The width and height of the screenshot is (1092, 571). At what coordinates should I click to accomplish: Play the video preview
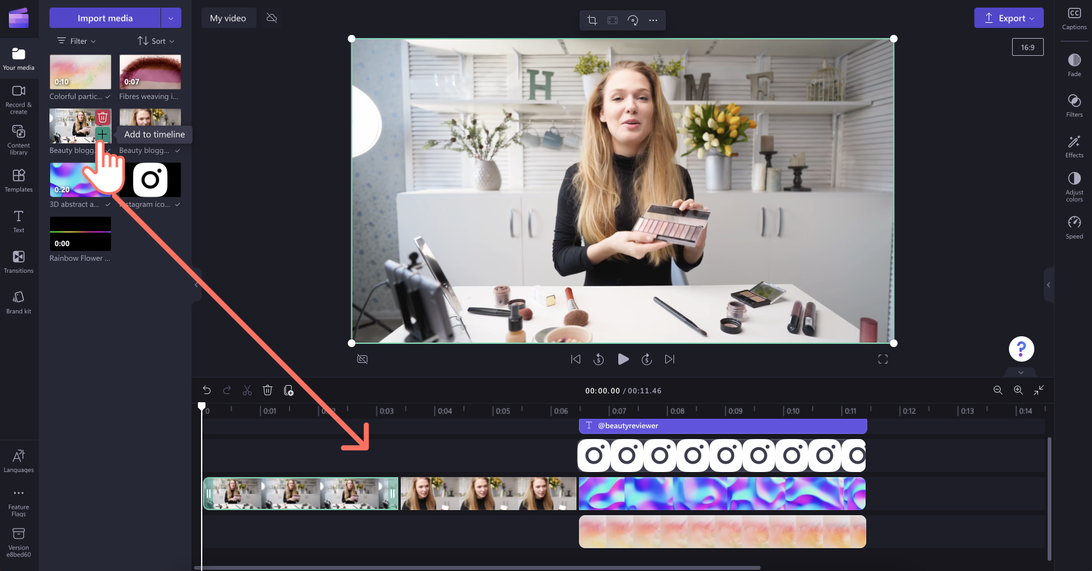click(623, 359)
